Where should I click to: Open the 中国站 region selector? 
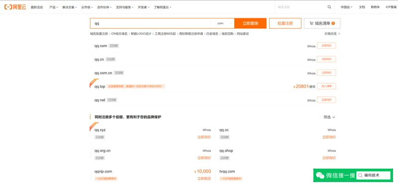point(346,7)
